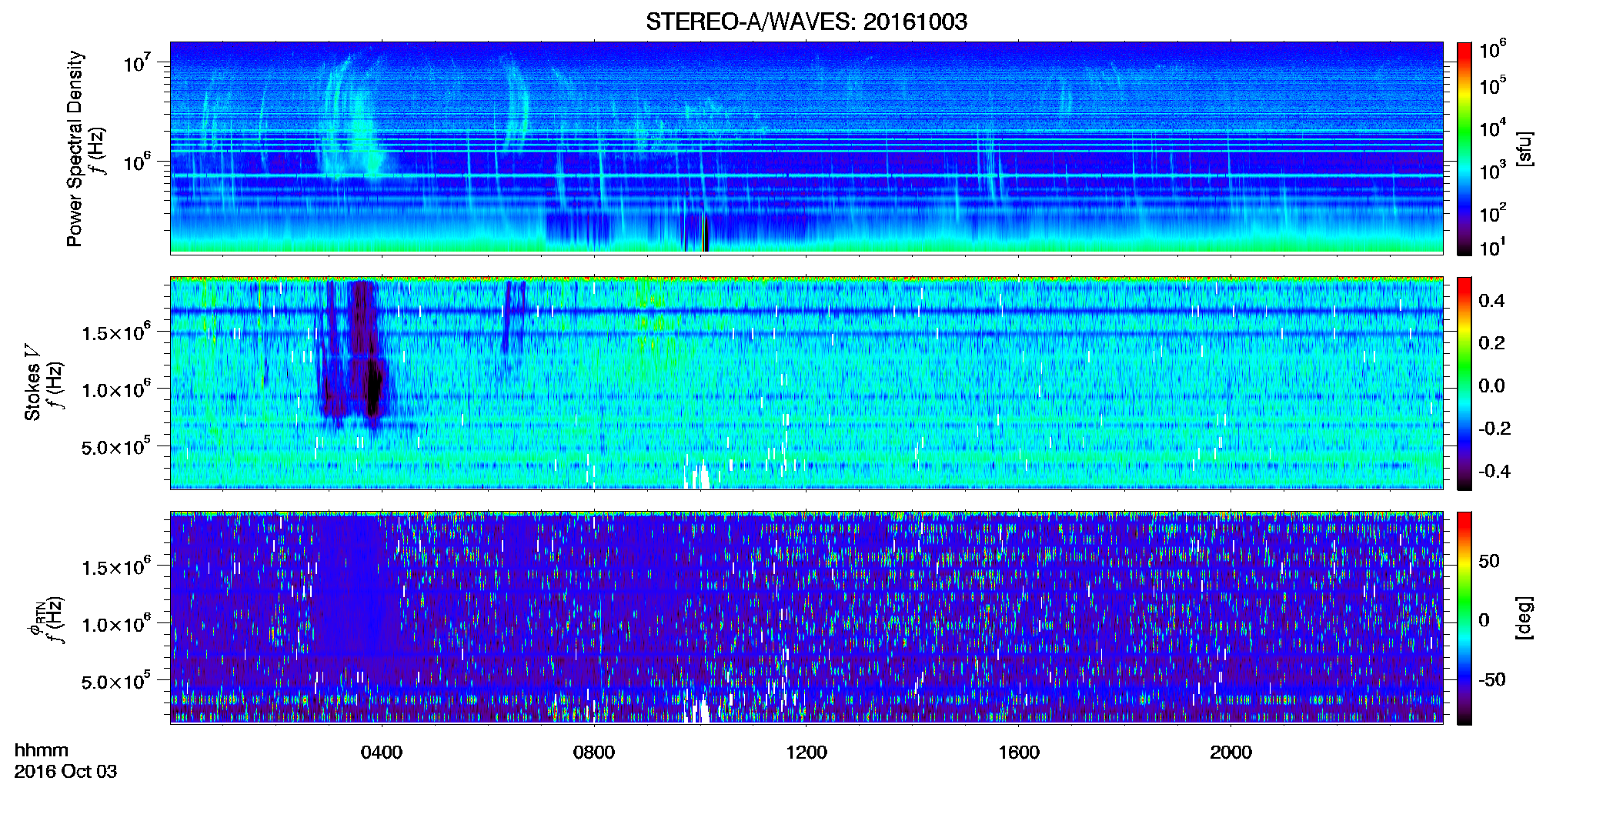Click inside the φRTN spectrogram panel

[806, 618]
